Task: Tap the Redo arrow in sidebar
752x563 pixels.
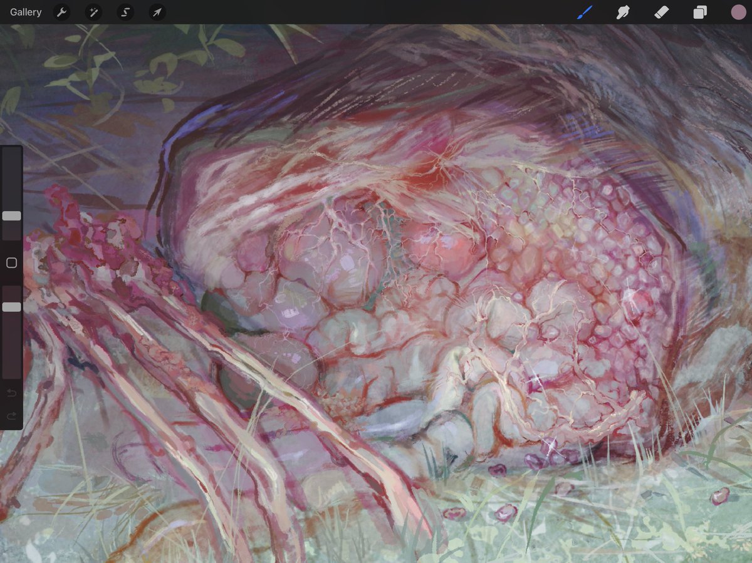Action: (11, 416)
